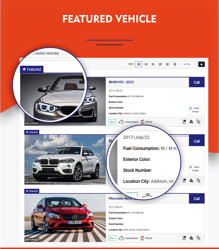Click the VIEW label beside the layout icons

pyautogui.click(x=131, y=64)
